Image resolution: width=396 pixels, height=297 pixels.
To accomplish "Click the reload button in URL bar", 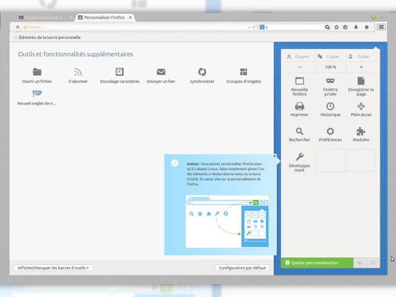I will [x=254, y=27].
